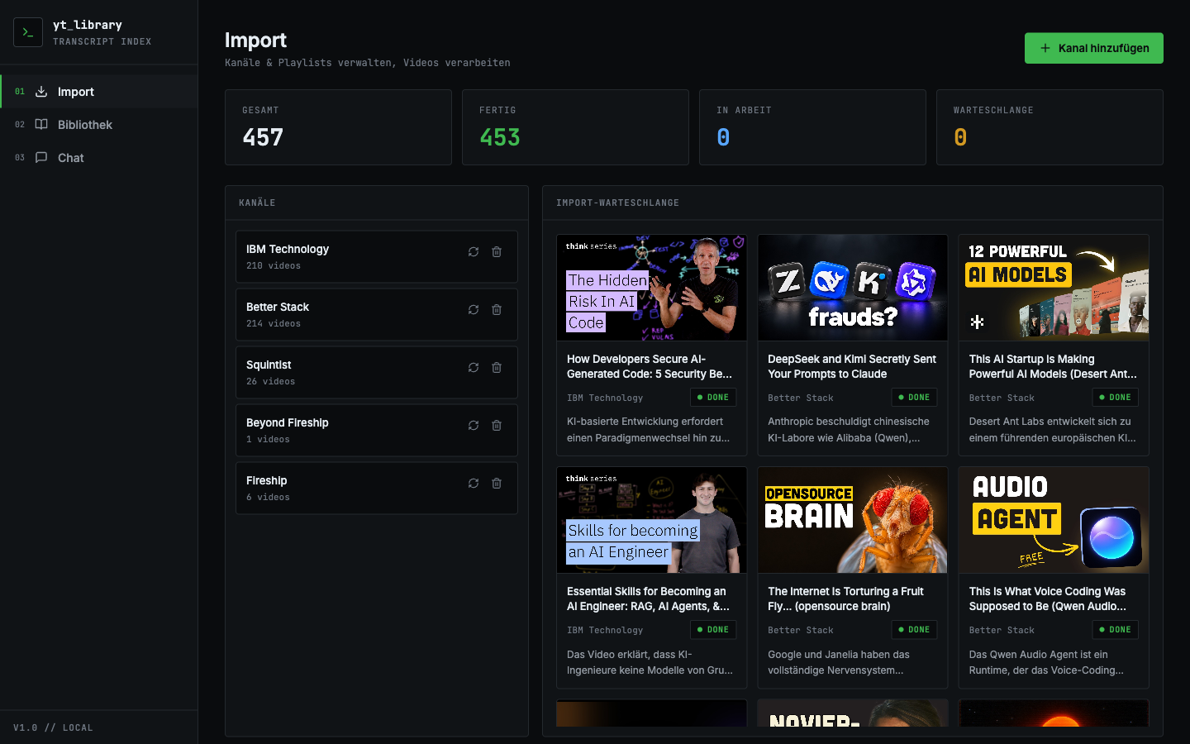Open Skills for becoming an AI Engineer thumbnail
1190x744 pixels.
click(652, 520)
